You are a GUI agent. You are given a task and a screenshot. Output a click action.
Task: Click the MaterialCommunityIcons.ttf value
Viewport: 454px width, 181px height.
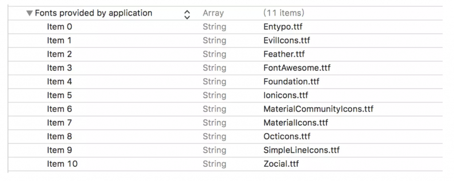pos(318,109)
